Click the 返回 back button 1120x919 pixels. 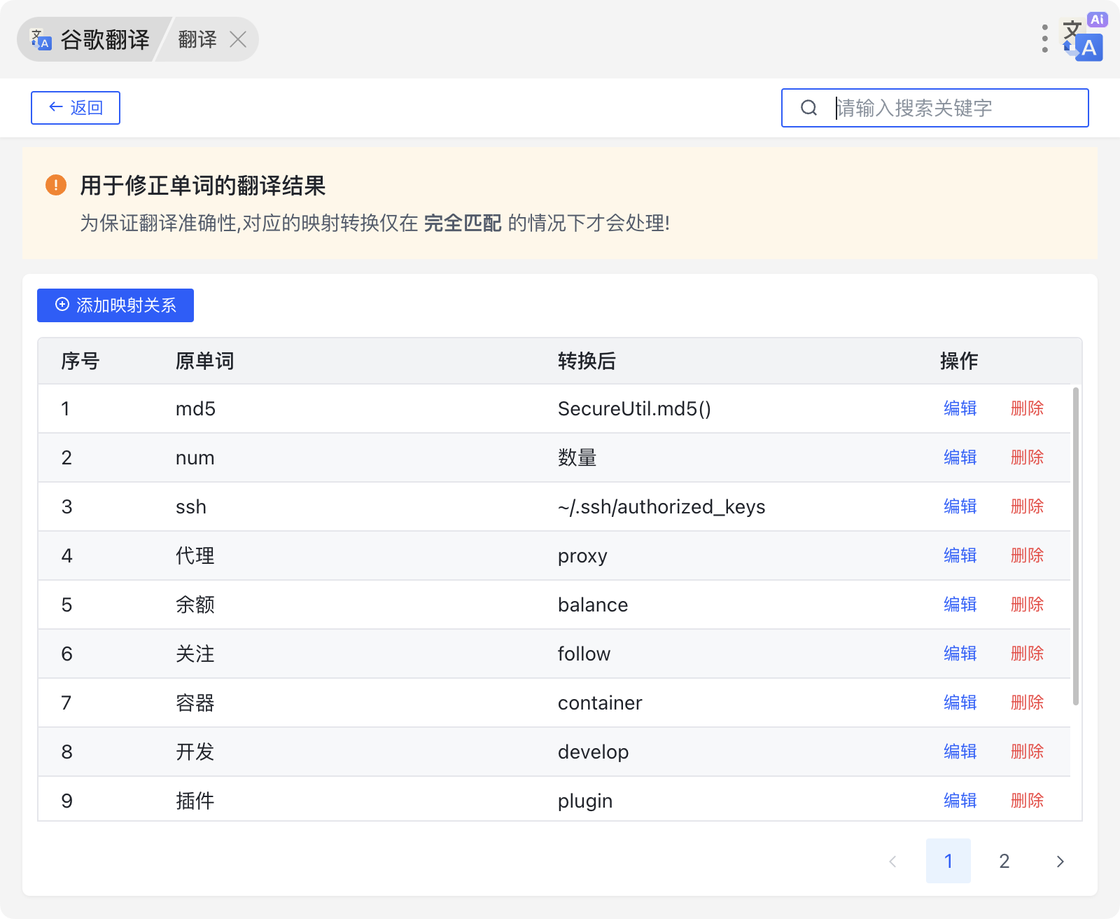(x=76, y=108)
